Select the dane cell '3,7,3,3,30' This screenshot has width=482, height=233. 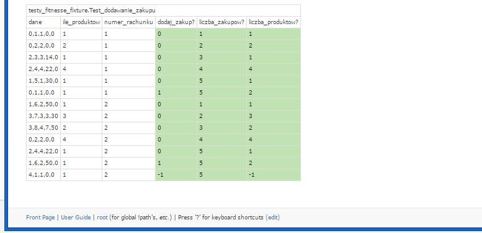pyautogui.click(x=43, y=116)
